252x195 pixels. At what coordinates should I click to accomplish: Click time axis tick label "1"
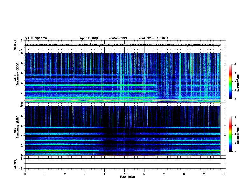pos(45,174)
